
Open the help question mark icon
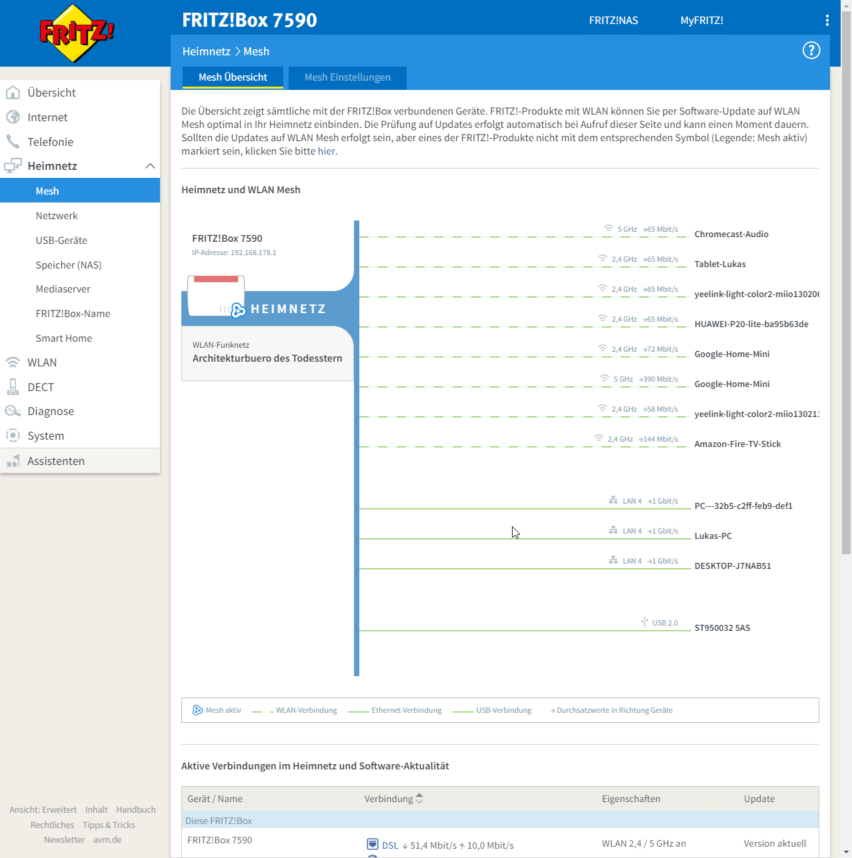pyautogui.click(x=811, y=51)
